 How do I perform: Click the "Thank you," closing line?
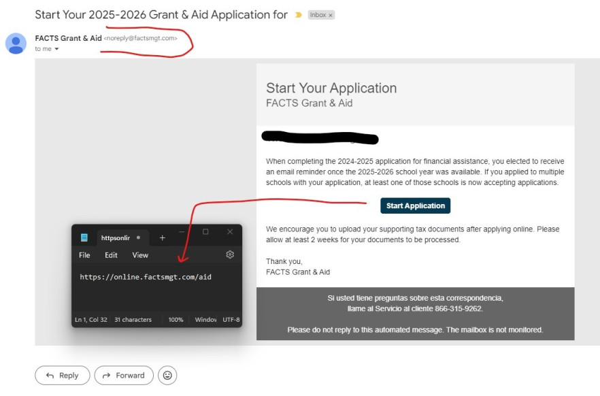pos(284,261)
